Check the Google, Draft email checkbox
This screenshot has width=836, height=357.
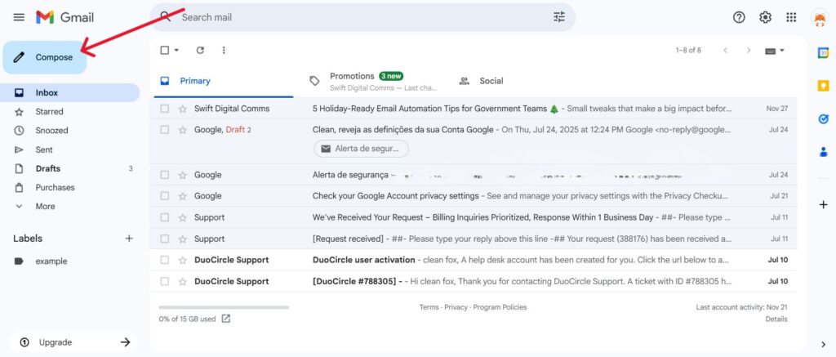pos(165,130)
